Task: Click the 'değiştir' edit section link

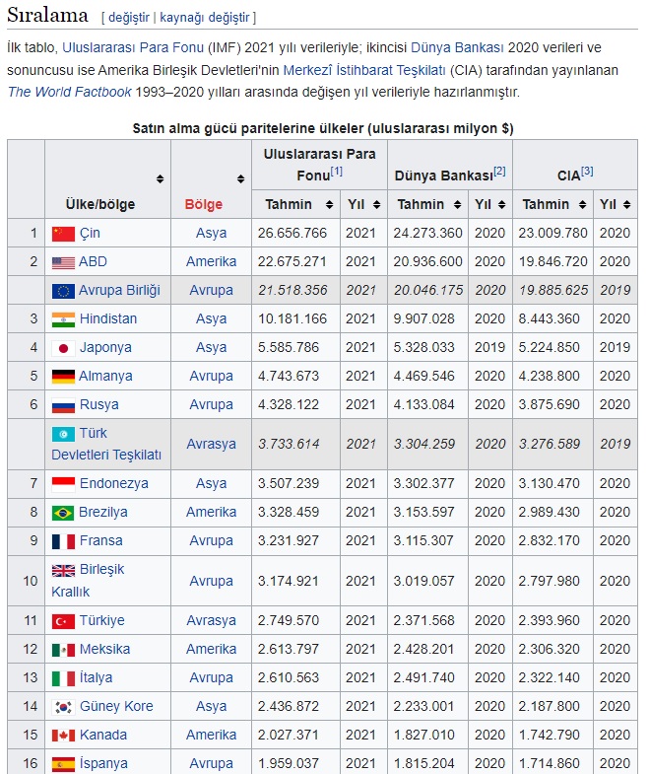Action: (x=129, y=17)
